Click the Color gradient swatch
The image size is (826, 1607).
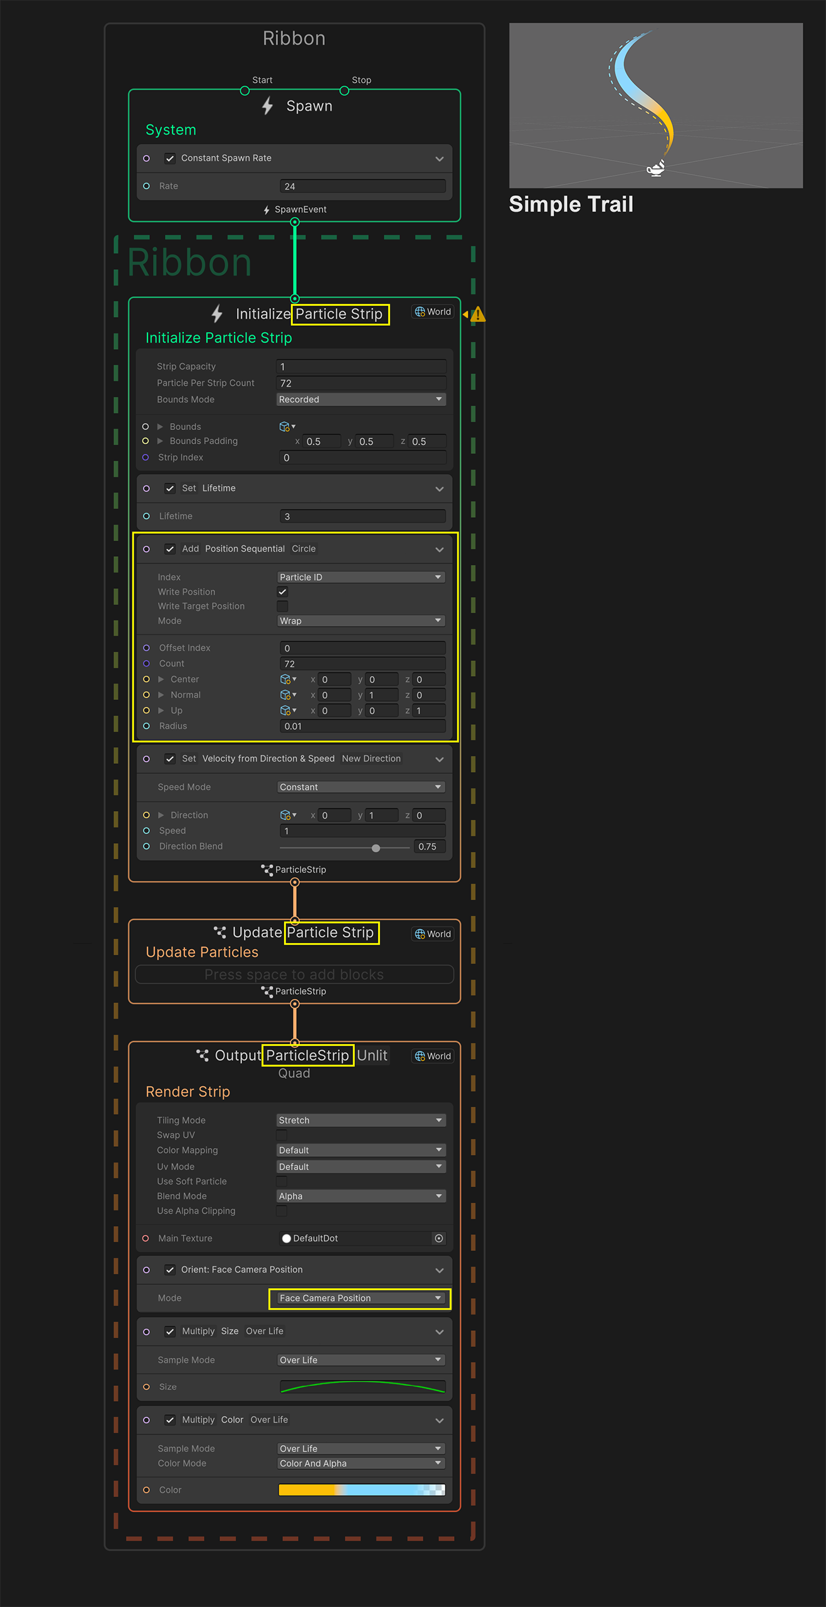[x=361, y=1490]
